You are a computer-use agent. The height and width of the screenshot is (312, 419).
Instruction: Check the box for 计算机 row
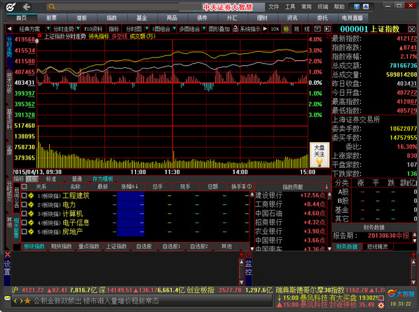click(x=24, y=214)
